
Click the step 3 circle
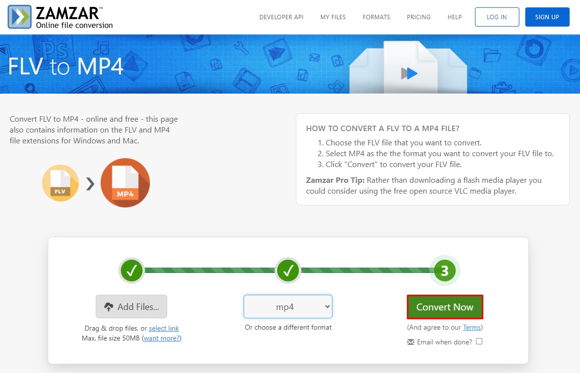(445, 271)
